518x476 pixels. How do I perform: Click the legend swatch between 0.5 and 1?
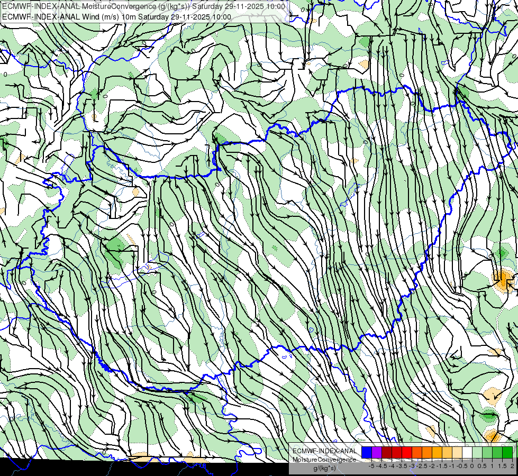click(487, 453)
